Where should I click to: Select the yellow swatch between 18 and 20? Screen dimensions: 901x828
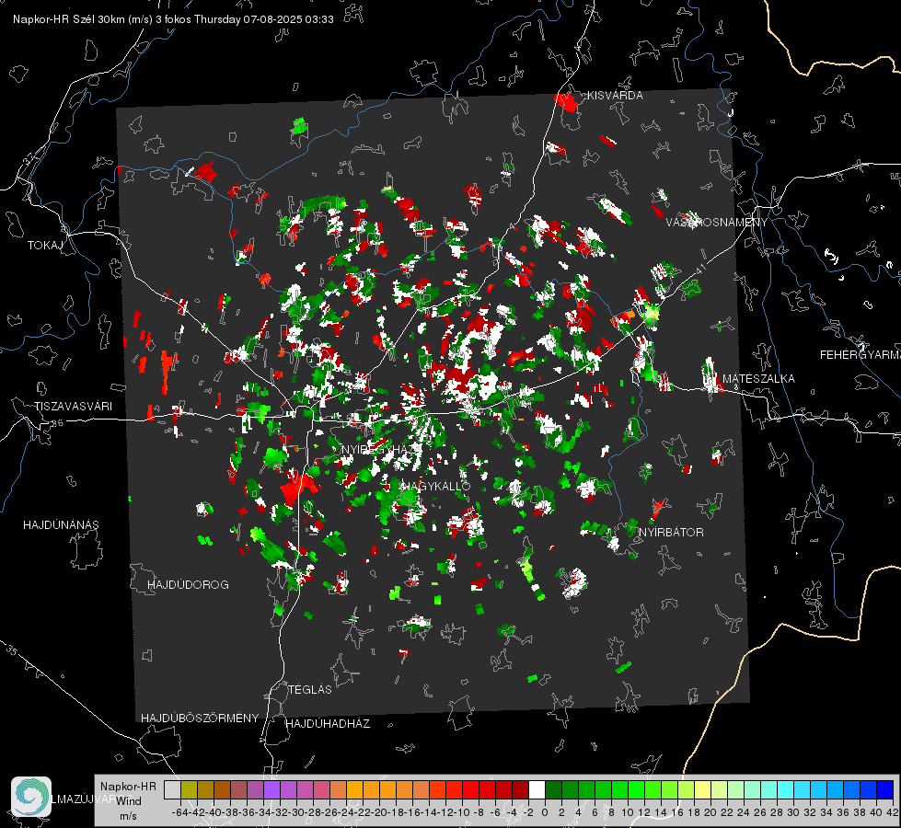(703, 789)
